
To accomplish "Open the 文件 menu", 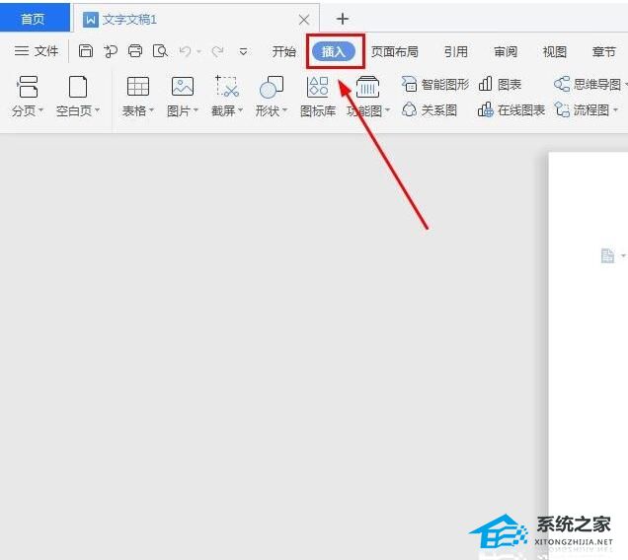I will (37, 51).
